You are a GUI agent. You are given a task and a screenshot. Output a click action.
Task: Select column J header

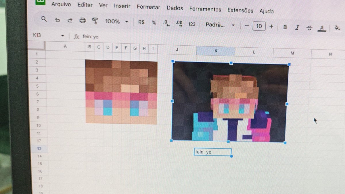pos(177,50)
